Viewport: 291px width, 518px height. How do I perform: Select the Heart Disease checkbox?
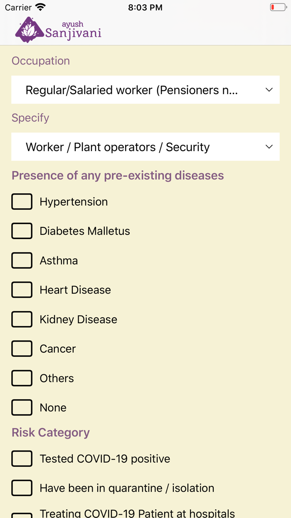[22, 290]
